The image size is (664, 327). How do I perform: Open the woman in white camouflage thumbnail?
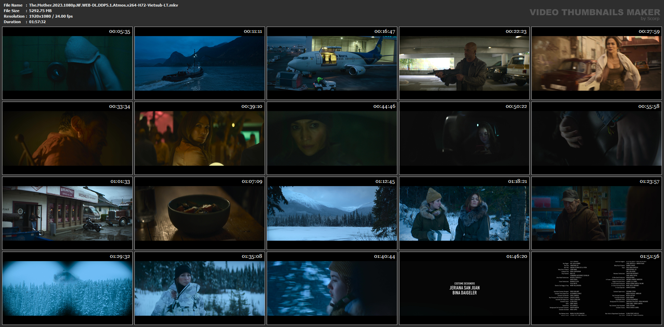click(x=200, y=288)
